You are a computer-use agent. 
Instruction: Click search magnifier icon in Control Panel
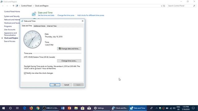(x=194, y=6)
